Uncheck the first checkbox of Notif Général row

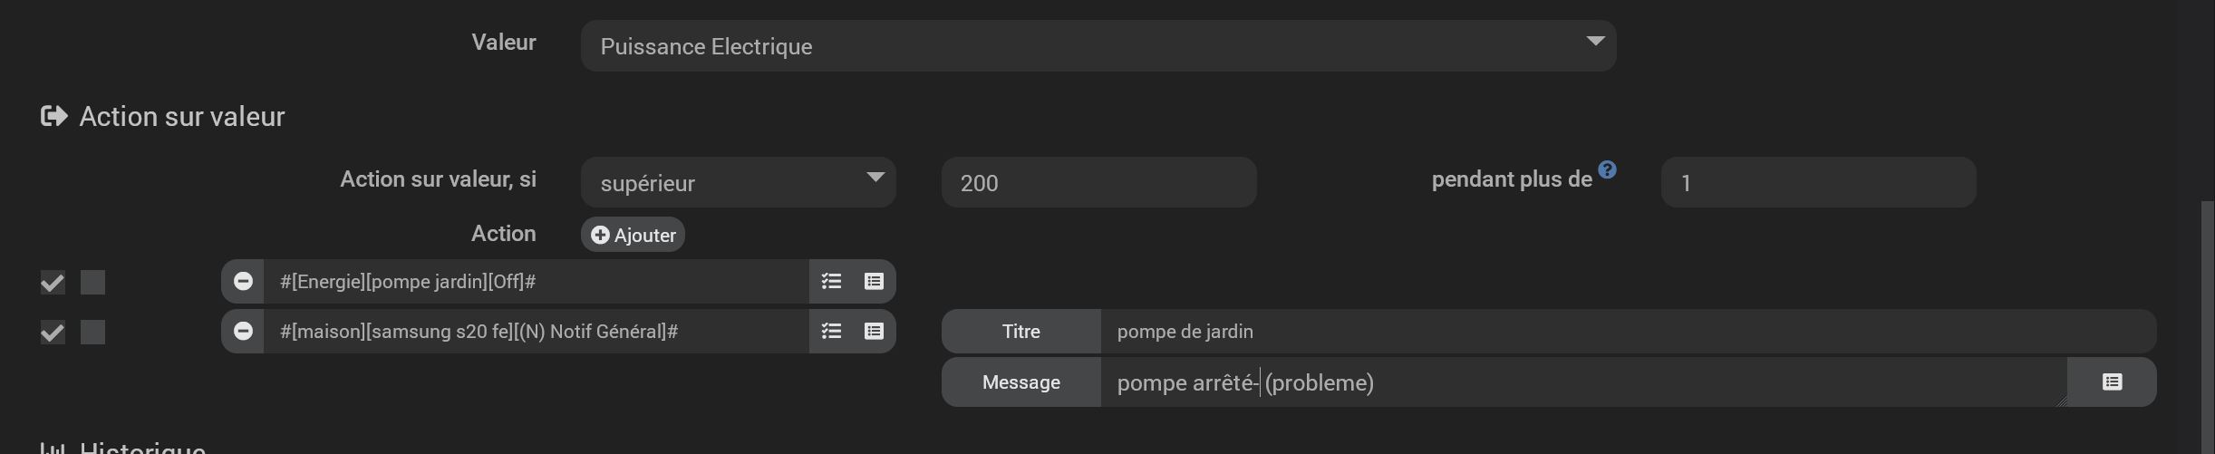point(53,333)
